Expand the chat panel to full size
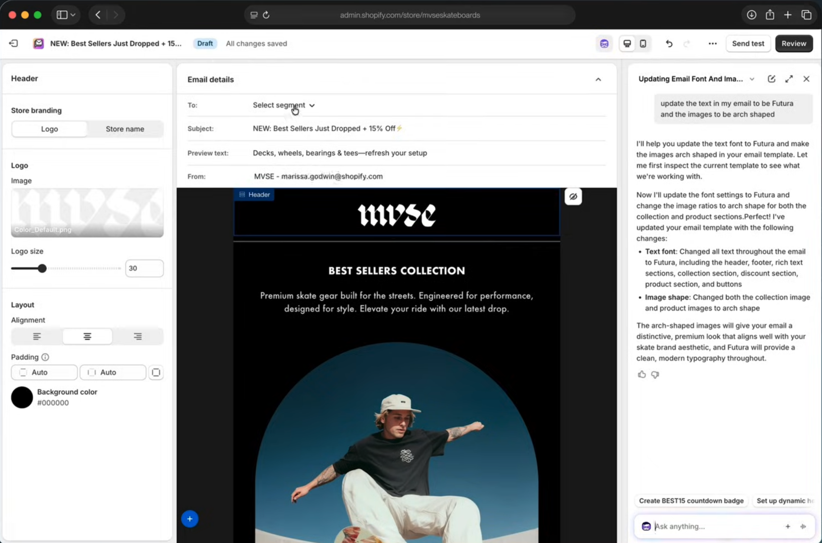 pos(789,79)
